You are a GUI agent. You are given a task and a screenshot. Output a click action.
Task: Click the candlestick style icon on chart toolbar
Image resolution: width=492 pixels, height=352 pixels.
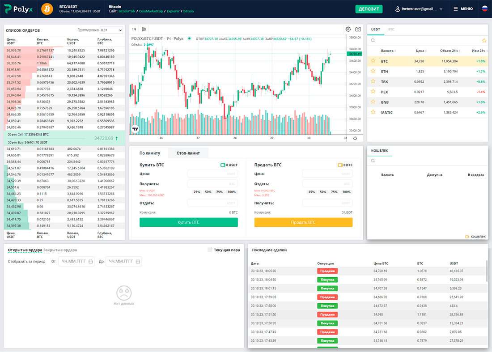pos(143,29)
